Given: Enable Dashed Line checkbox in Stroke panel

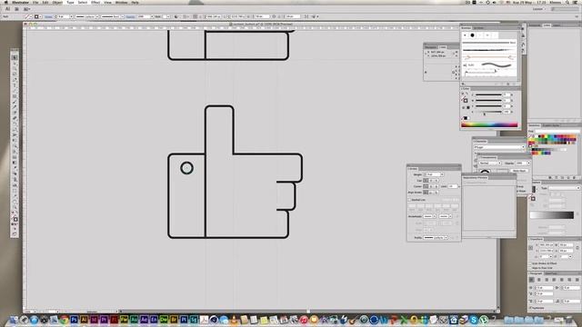Looking at the screenshot, I should [x=410, y=200].
